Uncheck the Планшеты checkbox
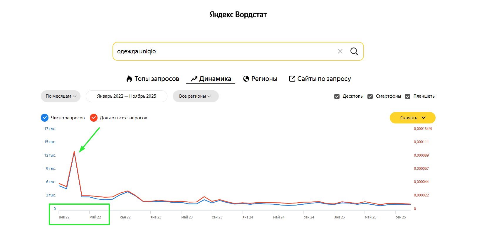Screen dimensions: 477x229 tap(408, 96)
